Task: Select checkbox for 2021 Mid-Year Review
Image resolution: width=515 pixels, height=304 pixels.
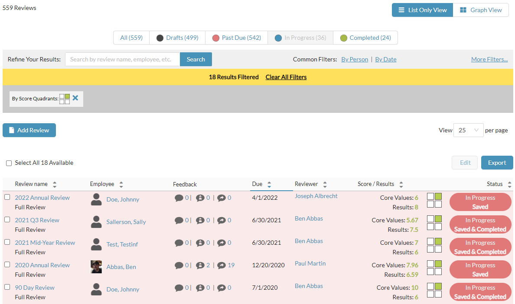Action: click(x=7, y=242)
